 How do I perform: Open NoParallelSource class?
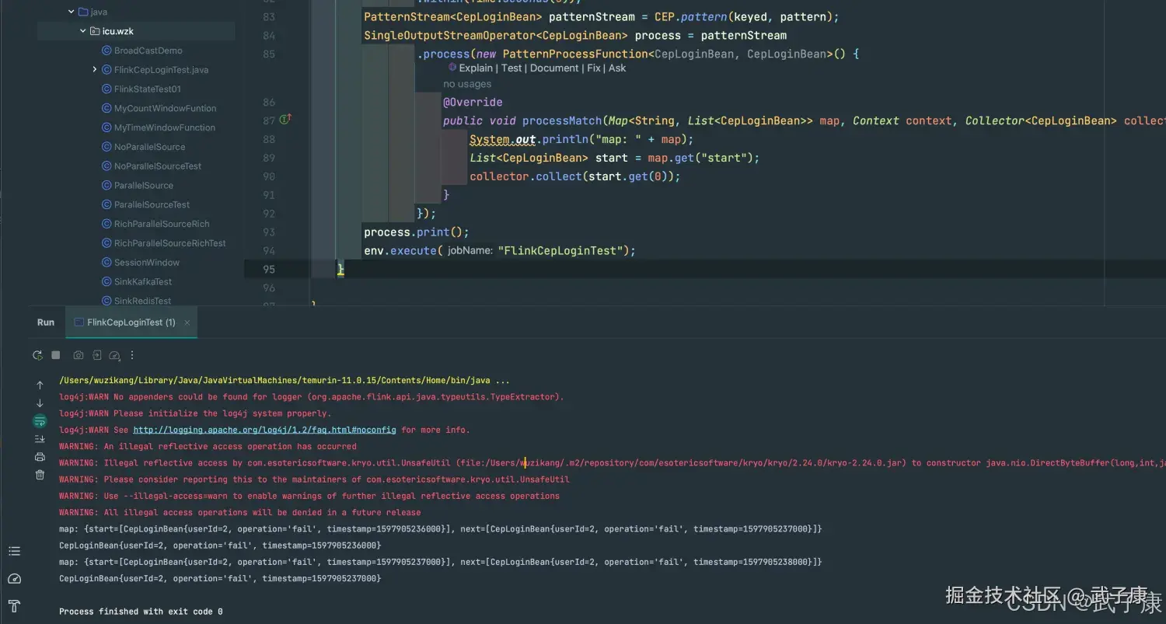tap(149, 147)
